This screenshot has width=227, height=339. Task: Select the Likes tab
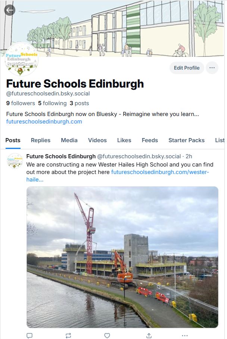(124, 140)
